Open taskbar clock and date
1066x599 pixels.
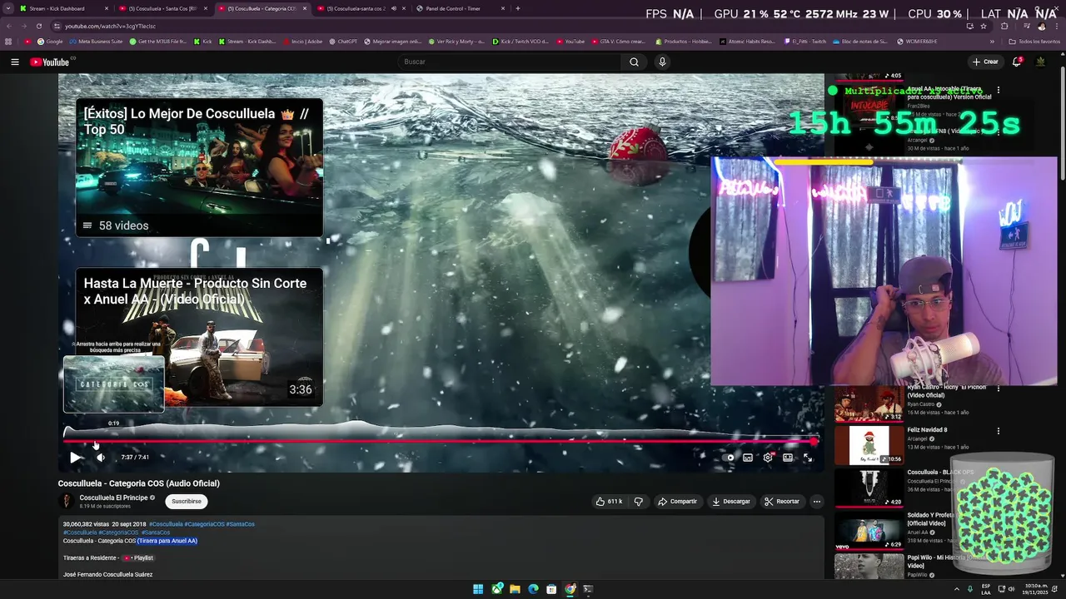[1036, 589]
